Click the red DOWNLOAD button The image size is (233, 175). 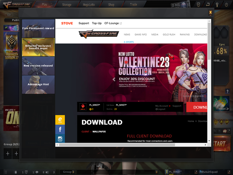pyautogui.click(x=197, y=107)
